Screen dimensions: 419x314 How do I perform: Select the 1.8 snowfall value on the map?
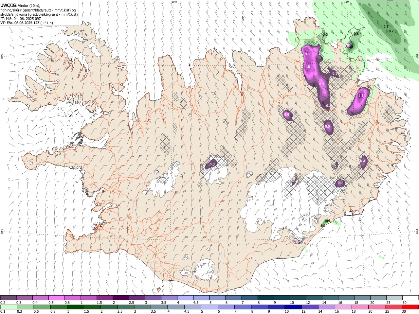pyautogui.click(x=361, y=96)
